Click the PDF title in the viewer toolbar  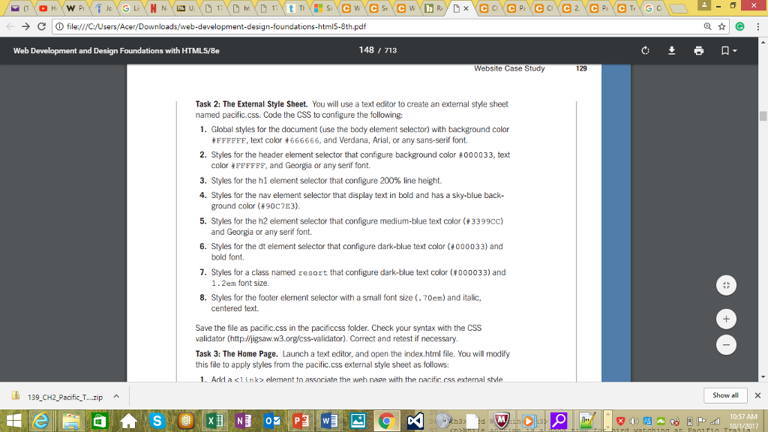pos(116,50)
